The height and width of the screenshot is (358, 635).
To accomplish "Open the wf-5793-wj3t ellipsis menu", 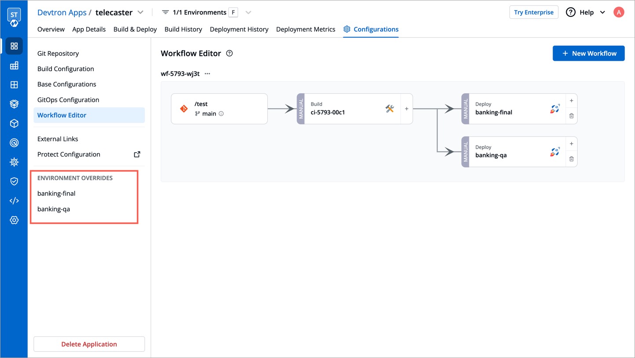I will coord(207,73).
